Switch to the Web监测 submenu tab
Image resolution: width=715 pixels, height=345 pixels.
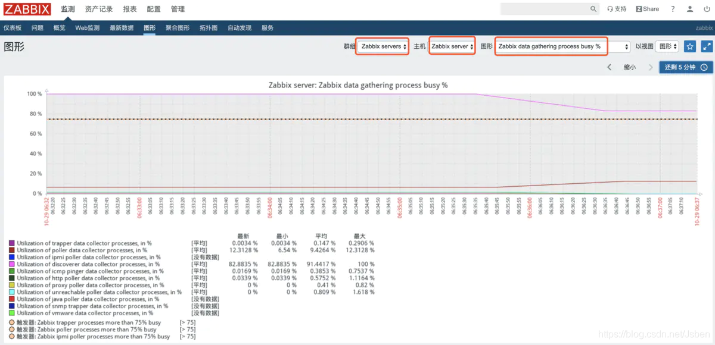coord(88,28)
